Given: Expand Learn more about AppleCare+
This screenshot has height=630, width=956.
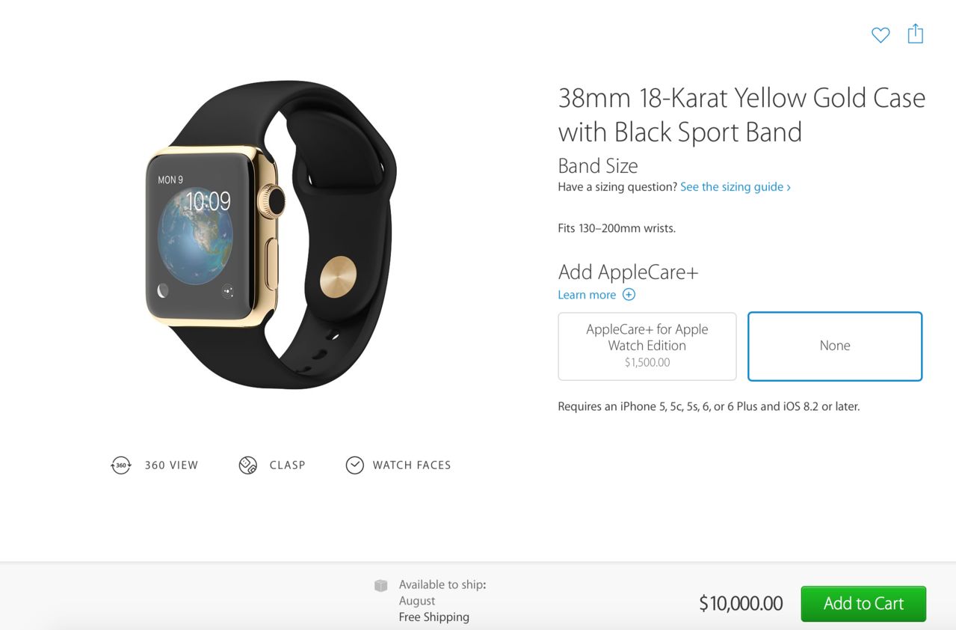Looking at the screenshot, I should click(587, 295).
